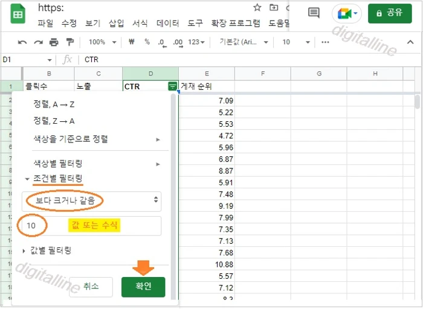This screenshot has height=309, width=423.
Task: Click the green 공유 share button
Action: (x=390, y=13)
